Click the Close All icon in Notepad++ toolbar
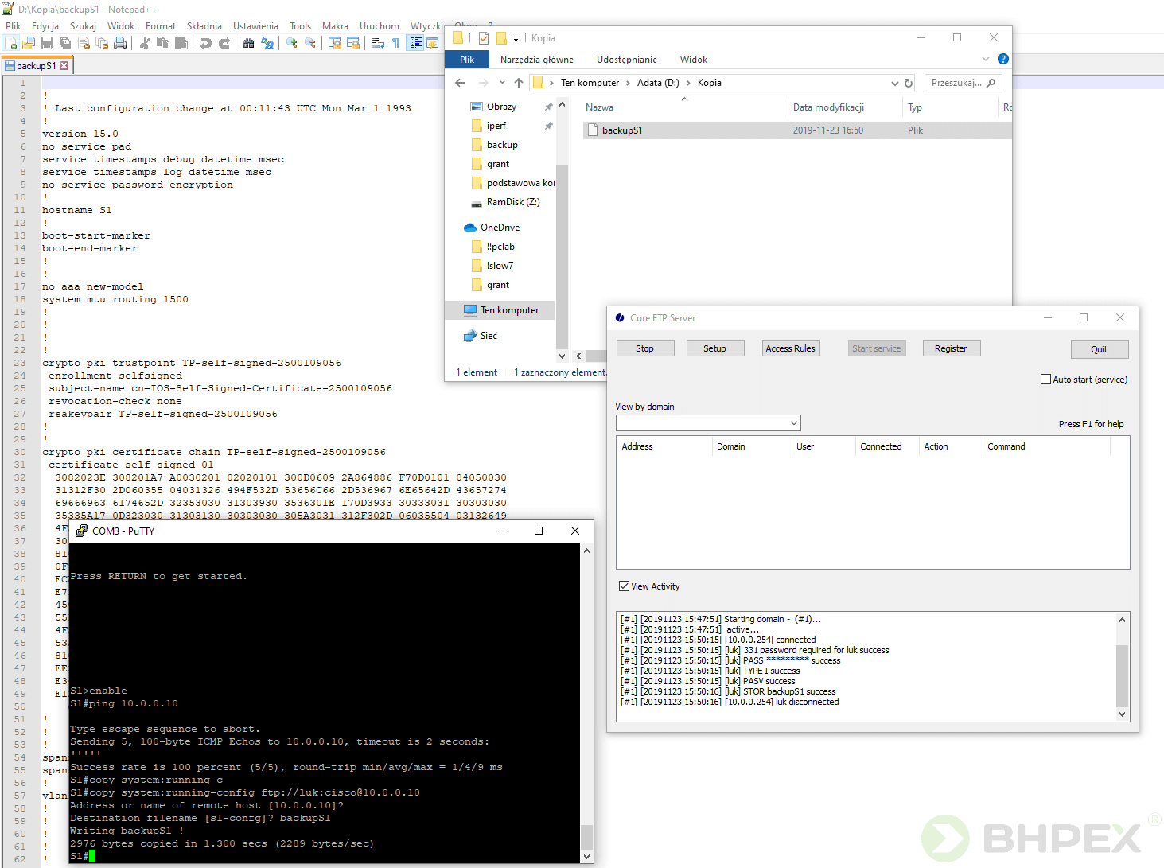1164x868 pixels. 102,43
